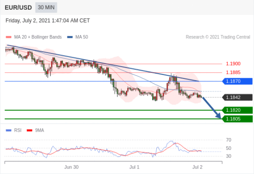
Task: Click the RSI 70 axis label
Action: tap(229, 140)
